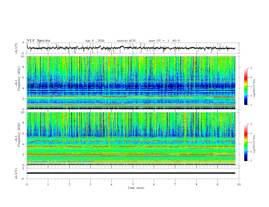This screenshot has height=207, width=269.
Task: Click the ch.1 Frequency (kHz) axis label
Action: (x=18, y=79)
